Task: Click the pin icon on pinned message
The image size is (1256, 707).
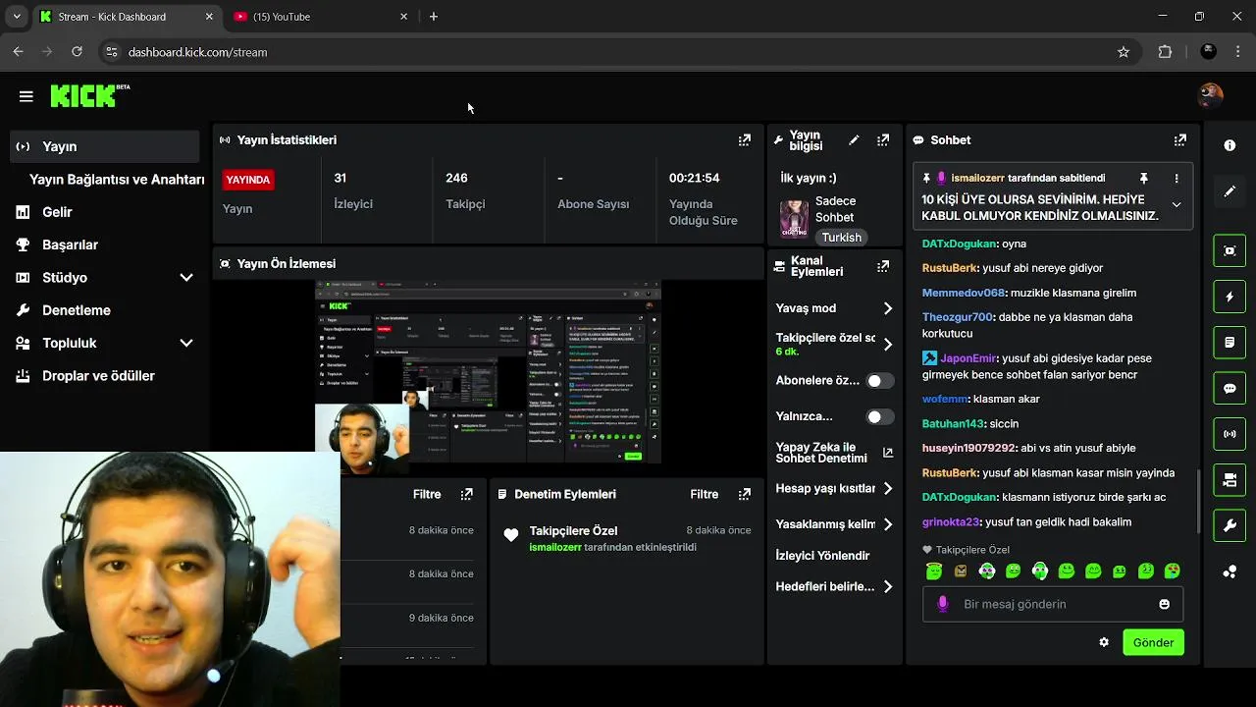Action: tap(1143, 179)
